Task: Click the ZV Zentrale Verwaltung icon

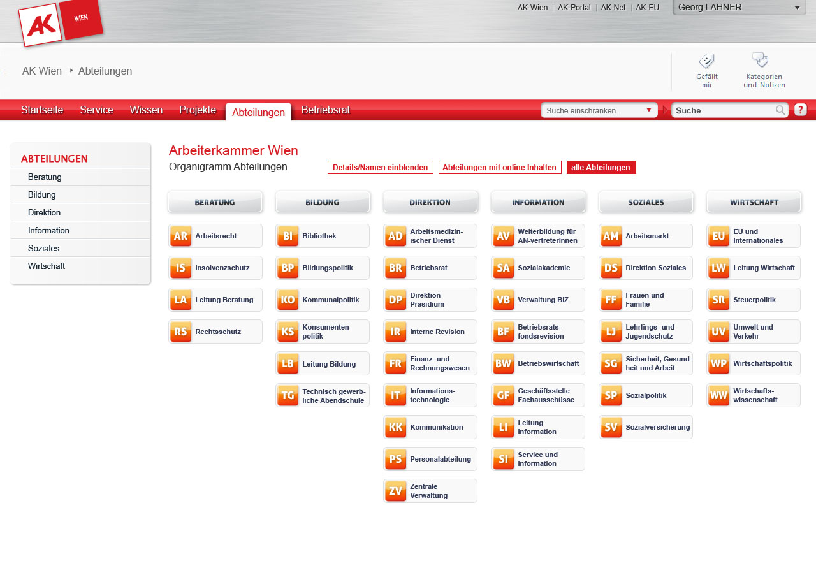Action: (396, 491)
